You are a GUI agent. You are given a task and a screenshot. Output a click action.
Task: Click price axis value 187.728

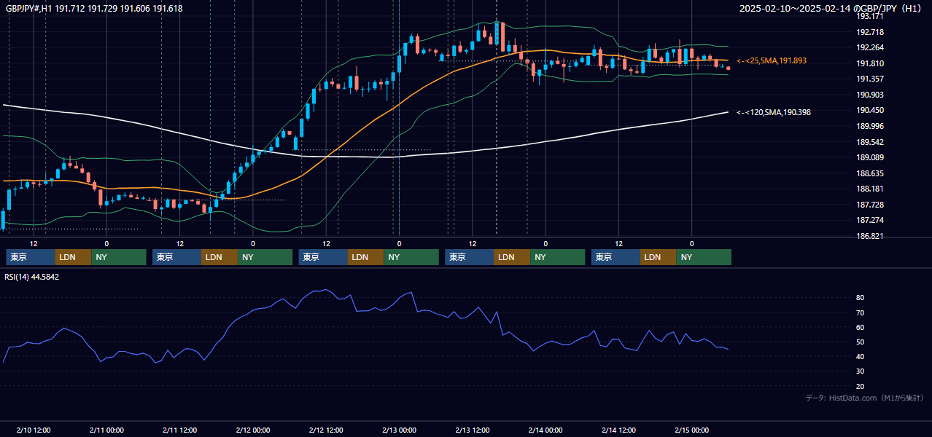[x=870, y=205]
